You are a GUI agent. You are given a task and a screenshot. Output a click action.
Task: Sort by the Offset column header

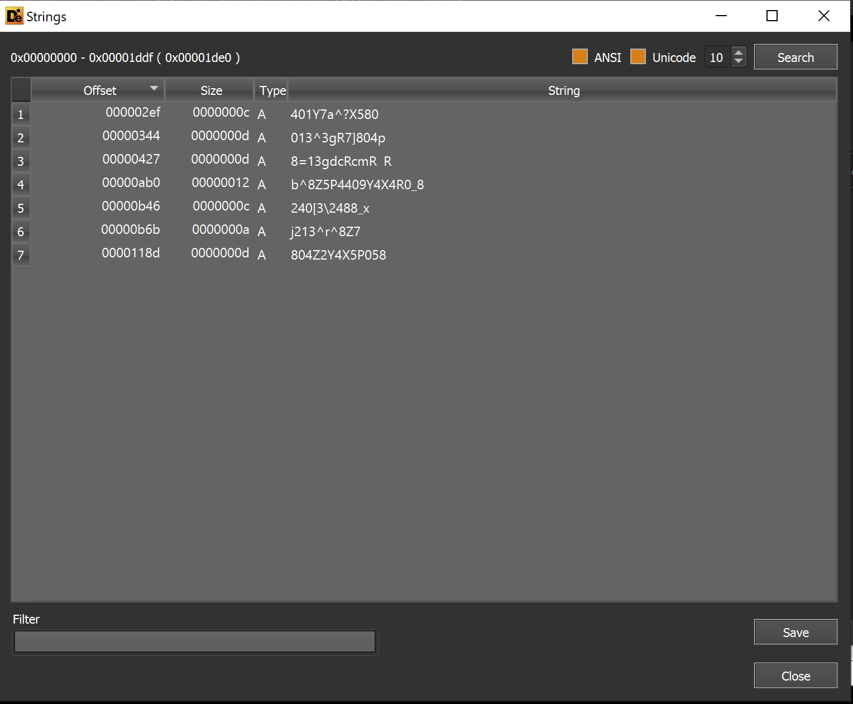tap(98, 90)
